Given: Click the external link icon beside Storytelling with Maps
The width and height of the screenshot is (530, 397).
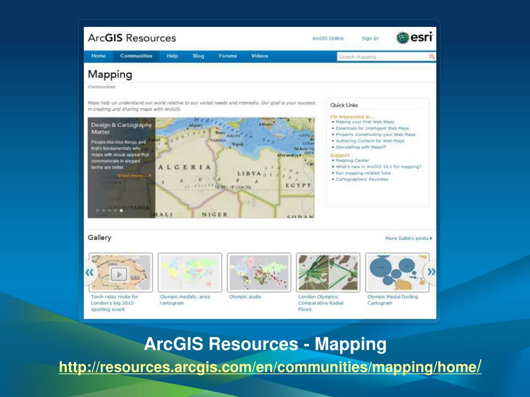Looking at the screenshot, I should point(385,147).
